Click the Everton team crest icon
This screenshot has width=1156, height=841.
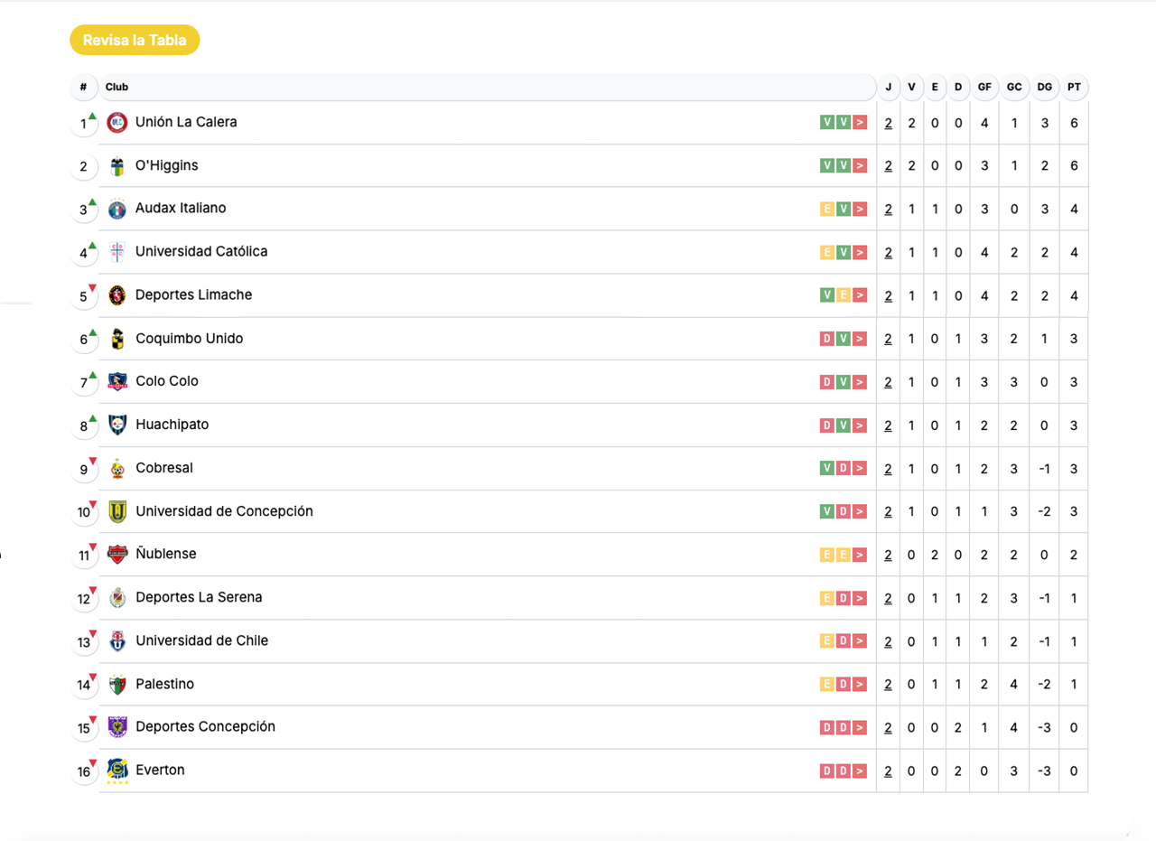[117, 771]
